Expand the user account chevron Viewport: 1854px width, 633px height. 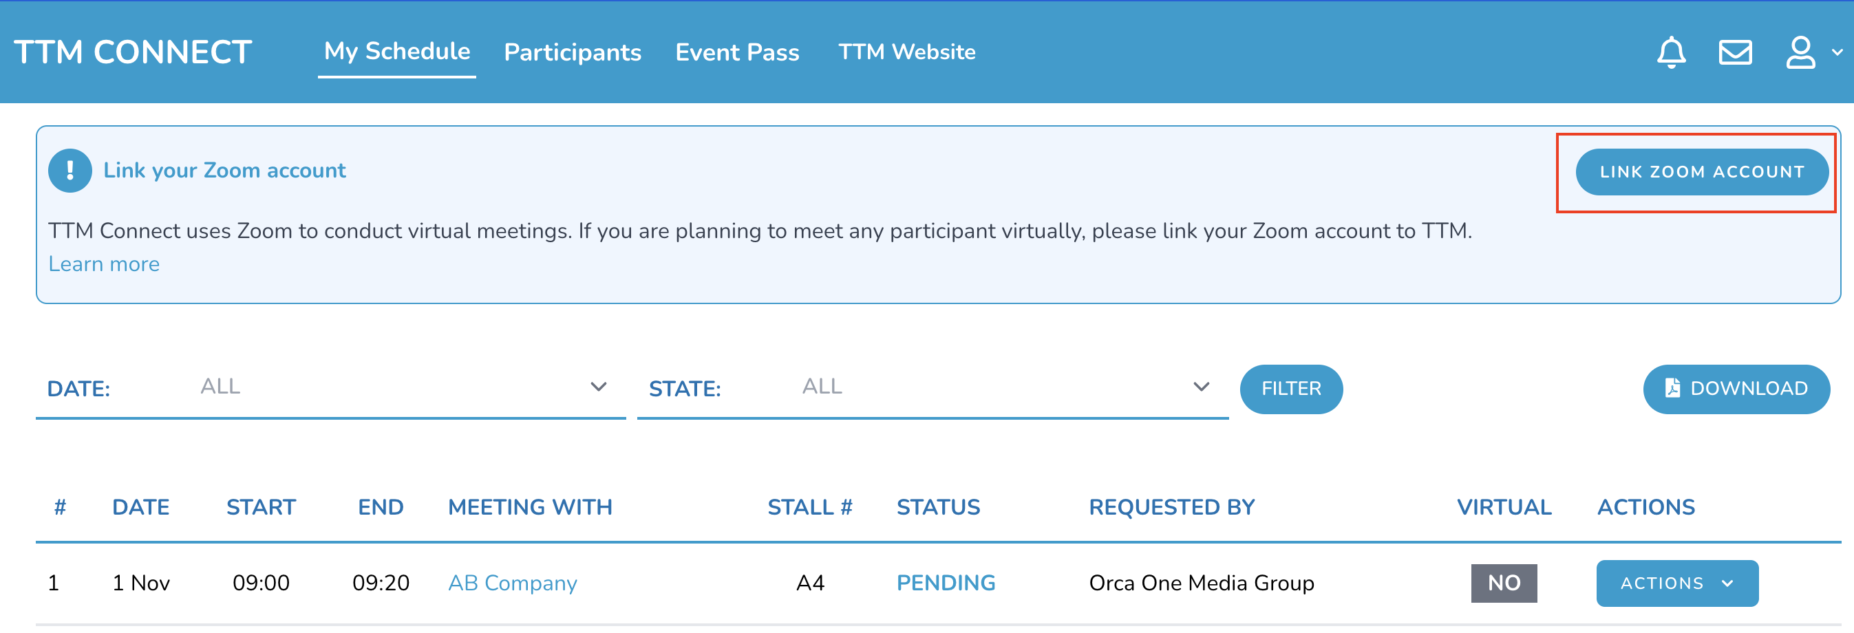(x=1837, y=52)
